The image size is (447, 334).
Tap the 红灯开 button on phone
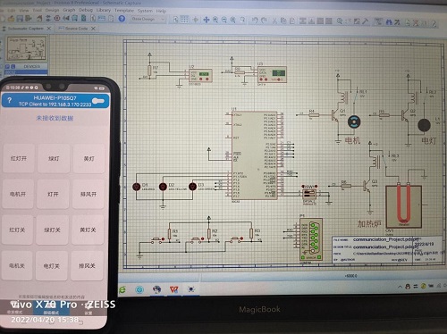pos(19,158)
